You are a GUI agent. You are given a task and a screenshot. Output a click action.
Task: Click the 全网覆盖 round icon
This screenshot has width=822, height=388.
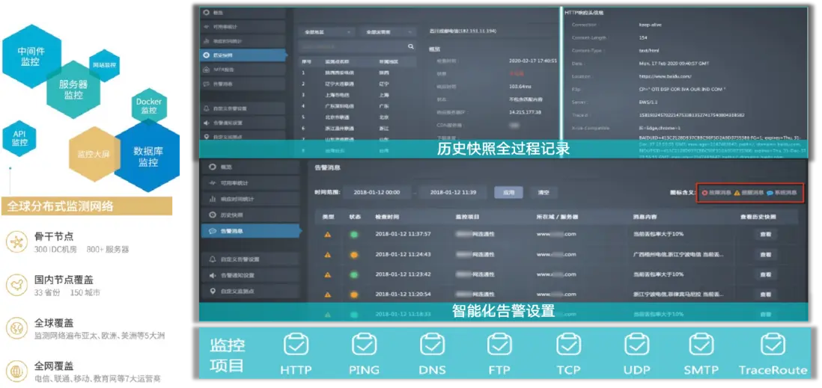coord(16,371)
